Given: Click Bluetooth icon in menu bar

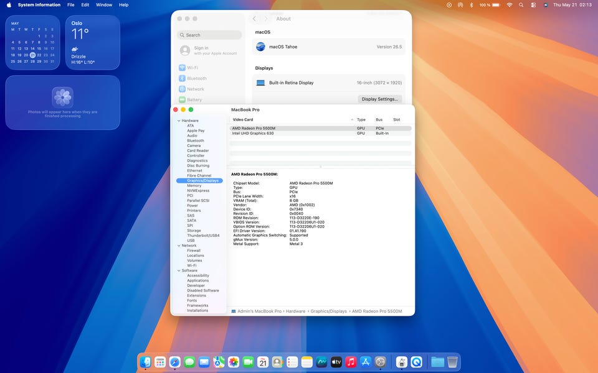Looking at the screenshot, I should pyautogui.click(x=472, y=5).
